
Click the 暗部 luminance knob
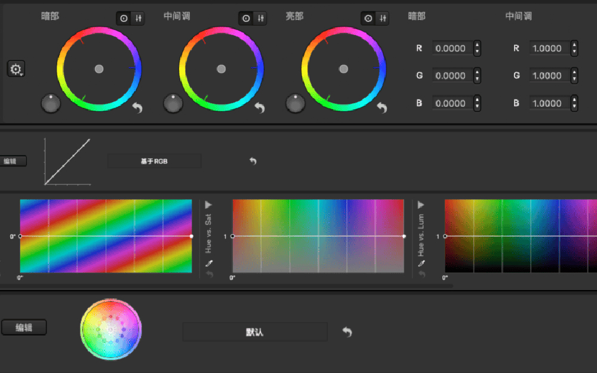[51, 103]
